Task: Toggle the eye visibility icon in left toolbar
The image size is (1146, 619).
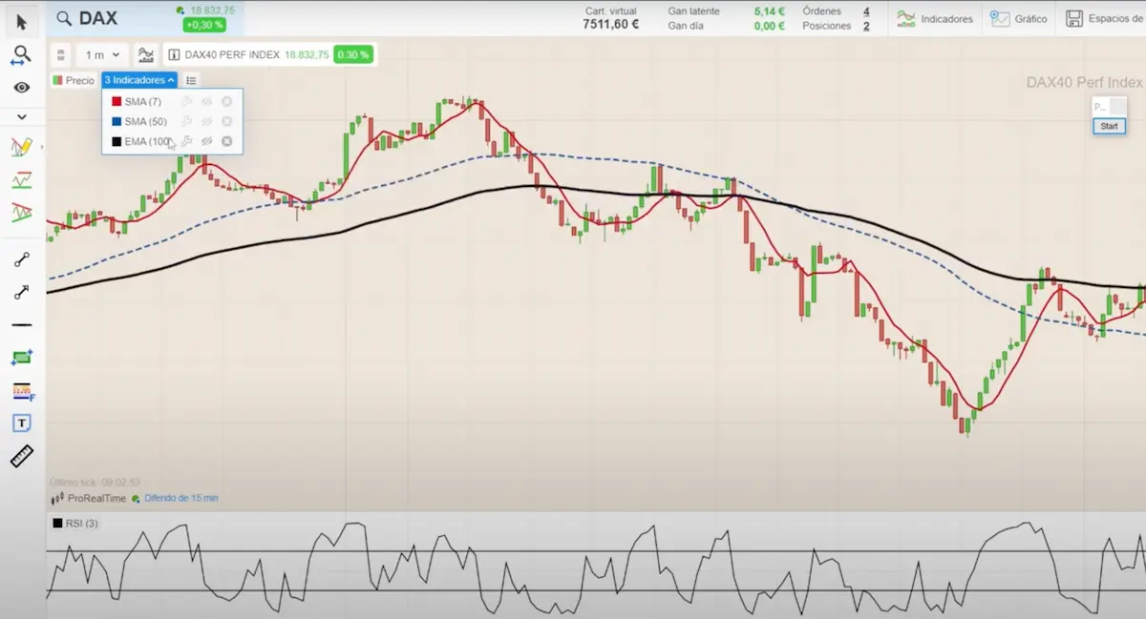Action: 21,88
